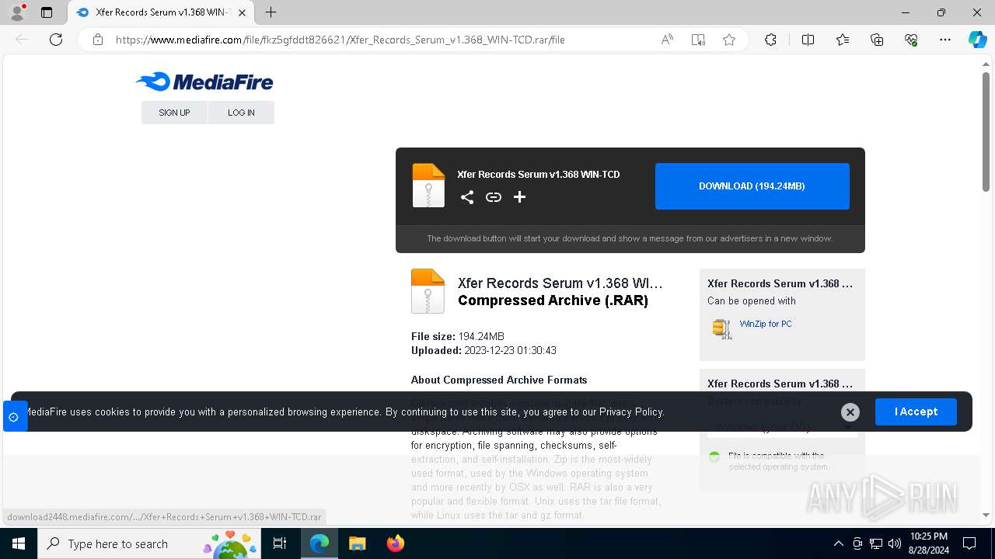The image size is (995, 559).
Task: Click the taskbar search box
Action: (150, 543)
